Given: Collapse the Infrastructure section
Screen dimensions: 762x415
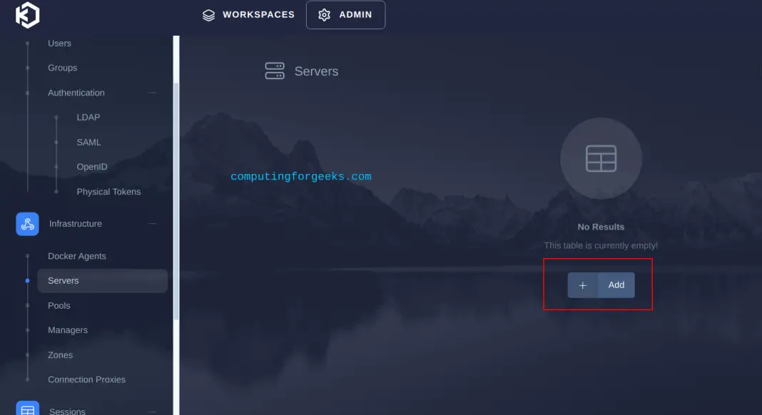Looking at the screenshot, I should coord(152,223).
